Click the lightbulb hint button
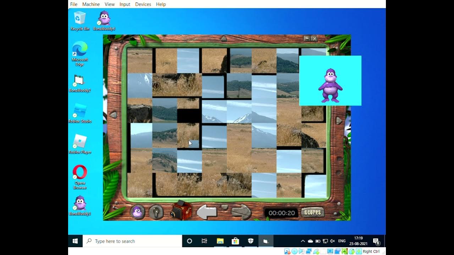The width and height of the screenshot is (454, 255). click(156, 212)
